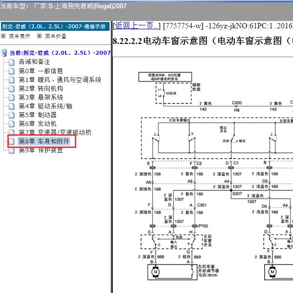Image resolution: width=293 pixels, height=293 pixels.
Task: Click the 当前车型 vehicle info text
Action: [64, 6]
